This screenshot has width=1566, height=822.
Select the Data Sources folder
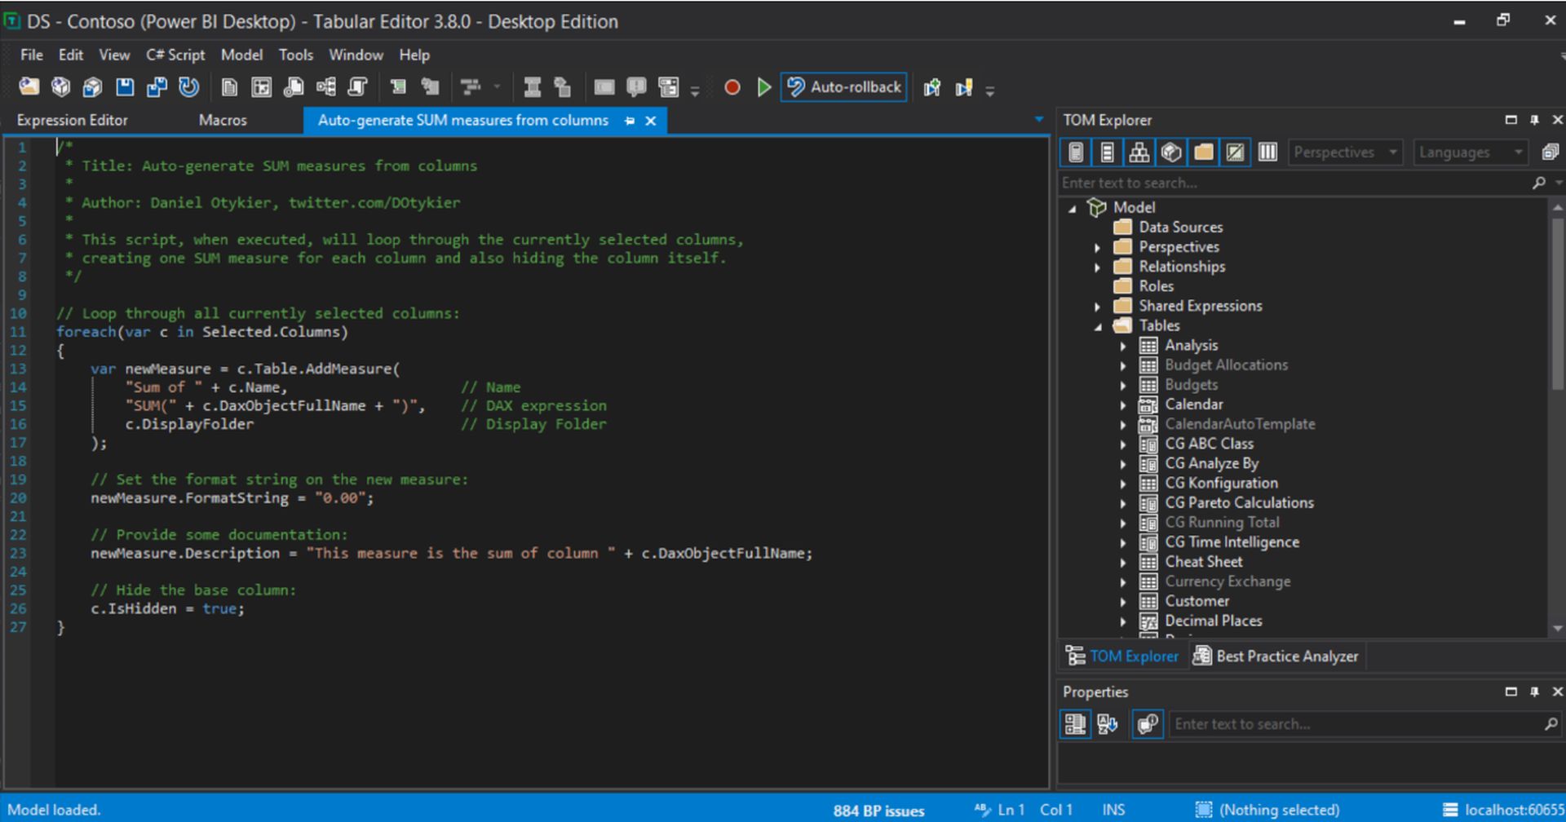pyautogui.click(x=1180, y=227)
